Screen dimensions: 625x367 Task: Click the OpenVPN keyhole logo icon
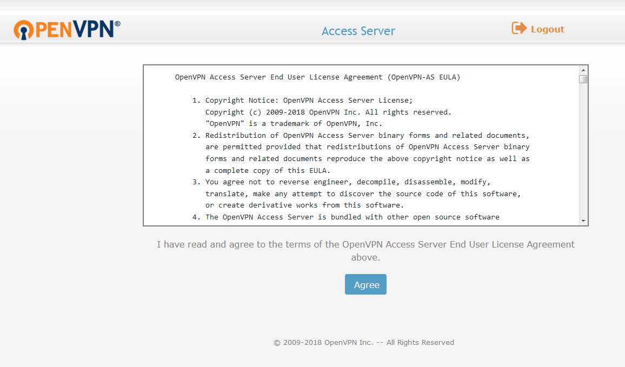click(23, 30)
